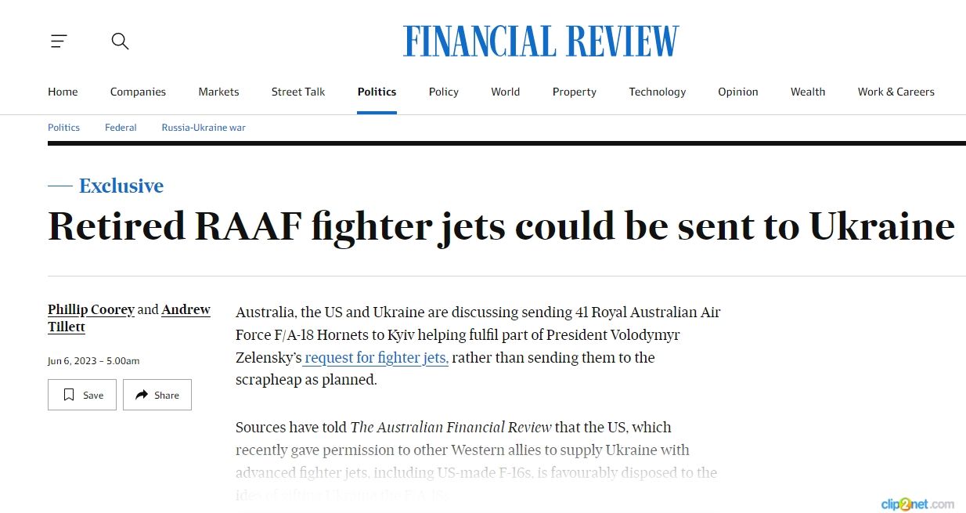Click the Federal breadcrumb link
This screenshot has width=966, height=513.
[x=121, y=128]
